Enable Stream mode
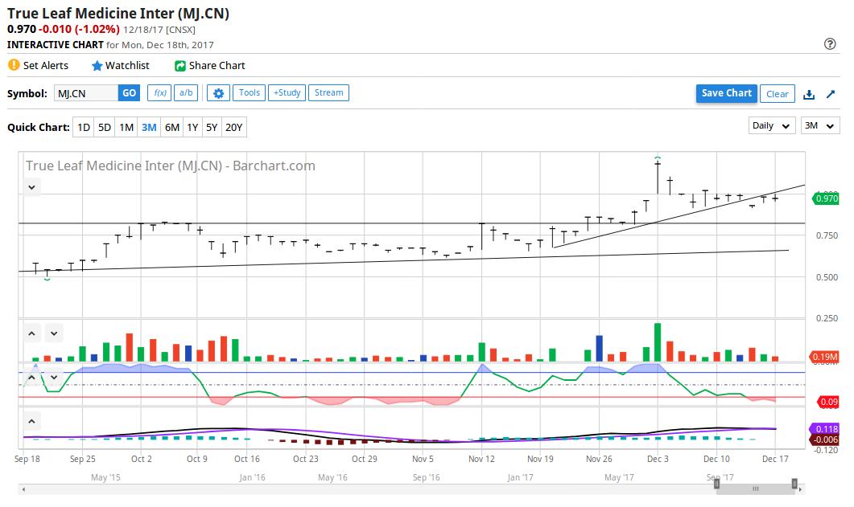This screenshot has height=507, width=854. [328, 93]
